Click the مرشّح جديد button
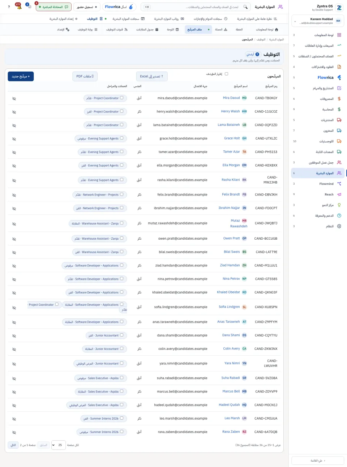The height and width of the screenshot is (467, 347). pyautogui.click(x=21, y=76)
